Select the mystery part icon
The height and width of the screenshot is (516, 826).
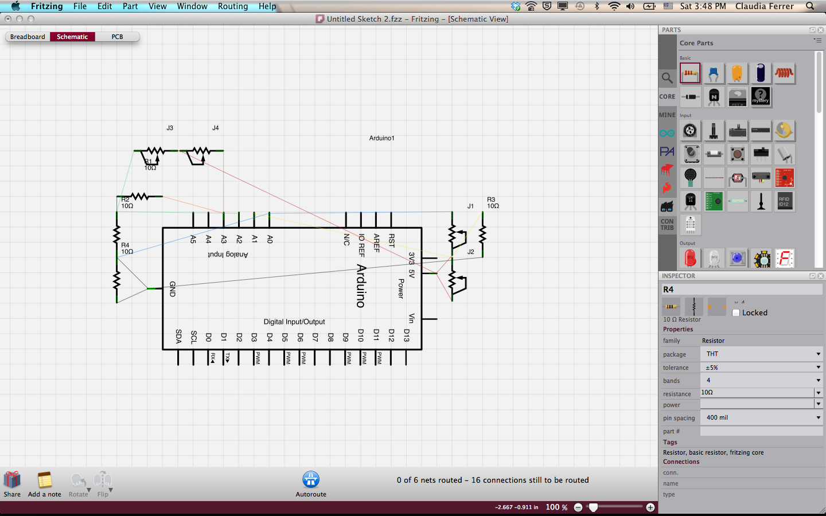tap(761, 97)
